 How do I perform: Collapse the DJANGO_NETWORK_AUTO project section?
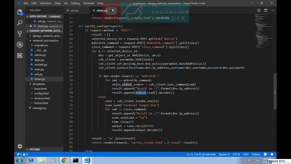(44, 31)
